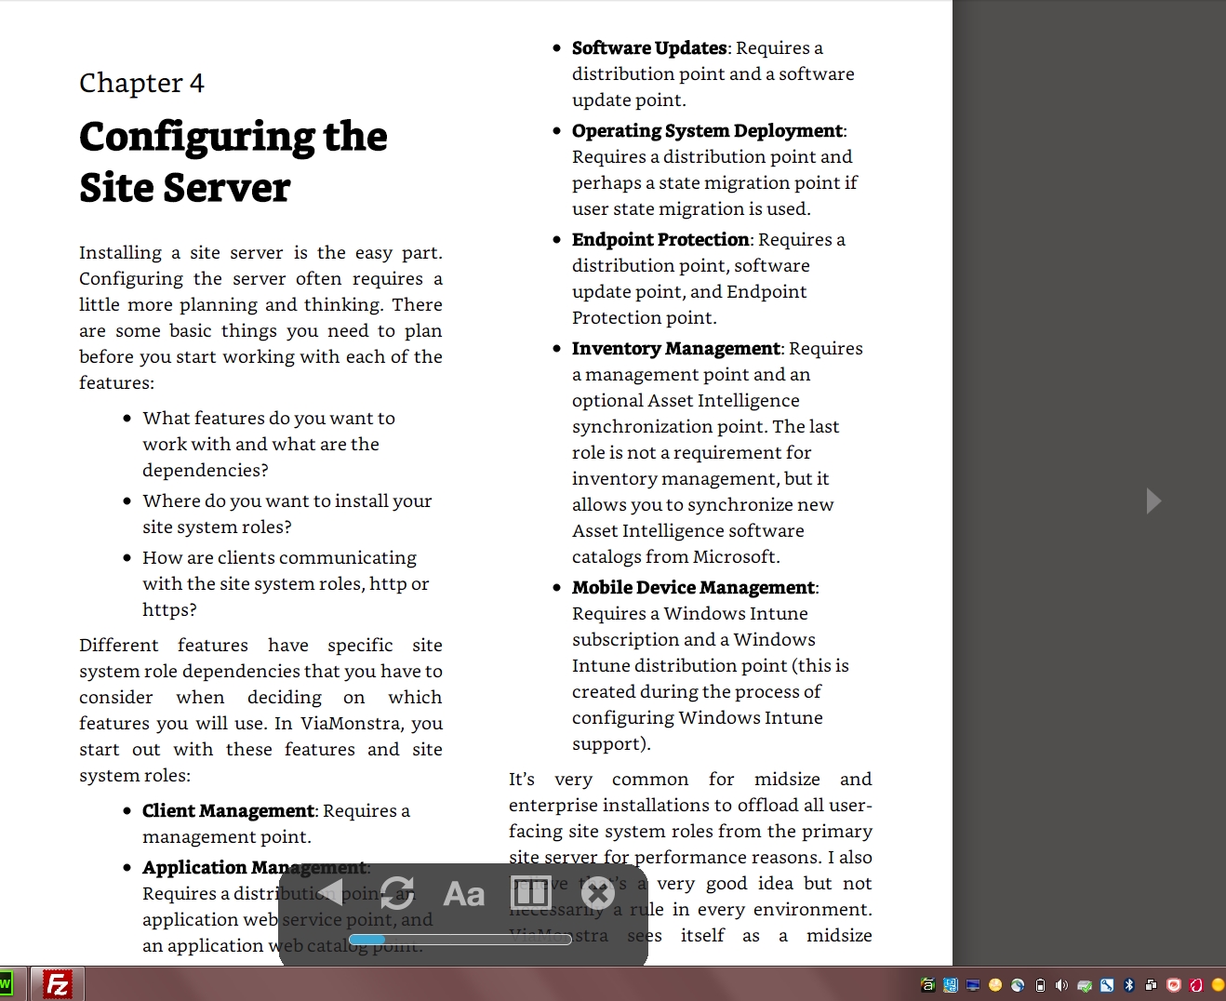
Task: Turn to the next page arrow
Action: tap(1153, 500)
